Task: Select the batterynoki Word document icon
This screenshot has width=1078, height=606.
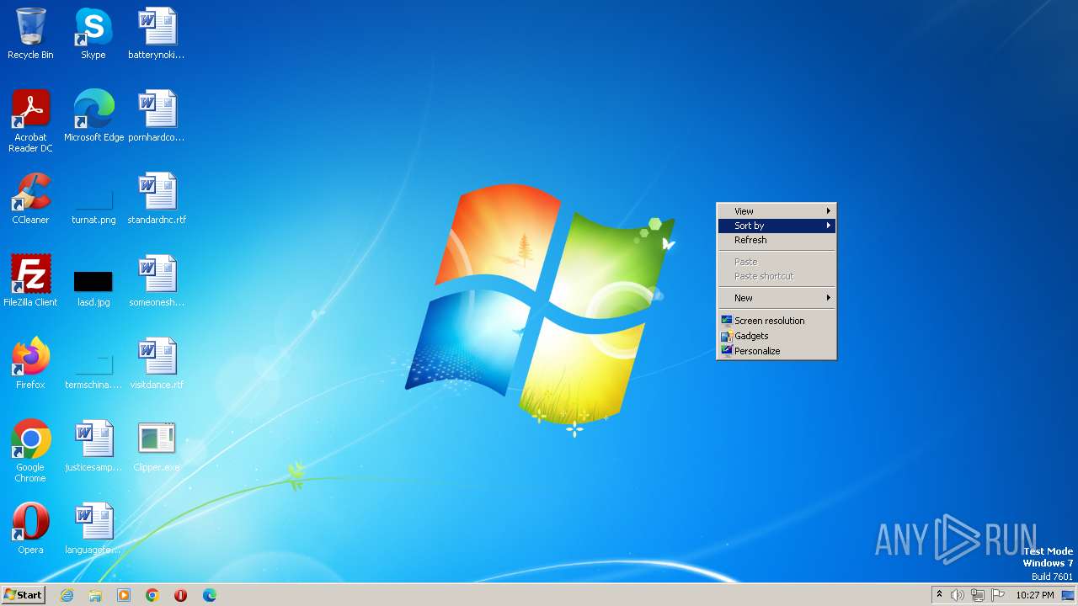Action: (x=157, y=34)
